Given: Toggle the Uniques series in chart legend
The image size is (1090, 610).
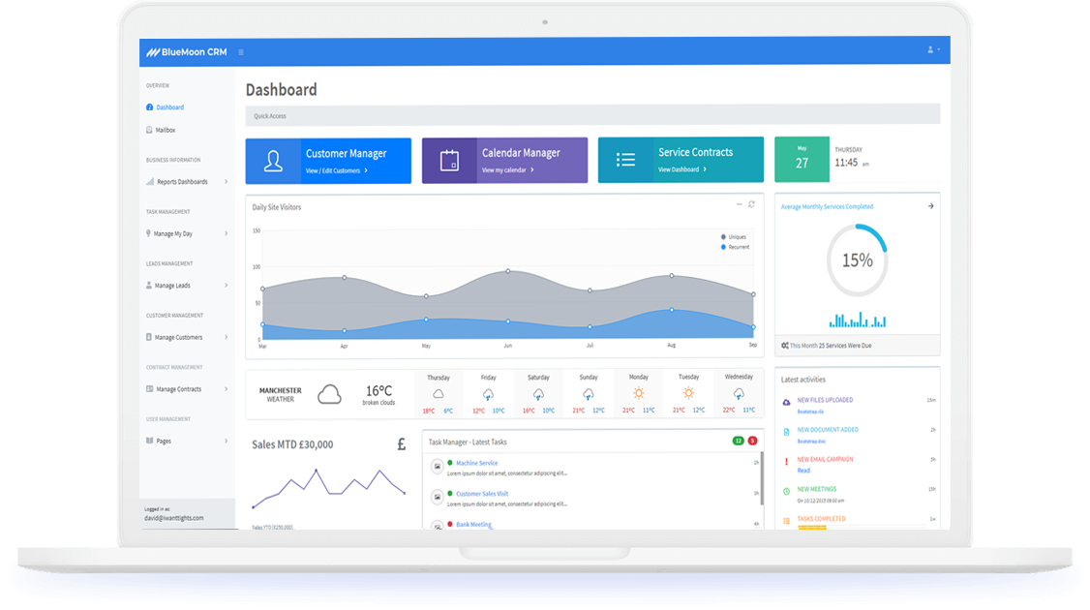Looking at the screenshot, I should pyautogui.click(x=733, y=236).
